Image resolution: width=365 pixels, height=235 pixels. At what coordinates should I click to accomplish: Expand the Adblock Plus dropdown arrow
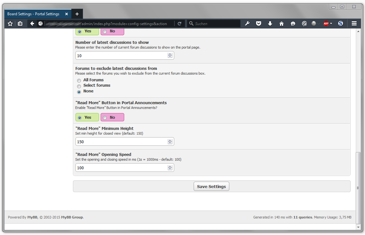tap(331, 23)
